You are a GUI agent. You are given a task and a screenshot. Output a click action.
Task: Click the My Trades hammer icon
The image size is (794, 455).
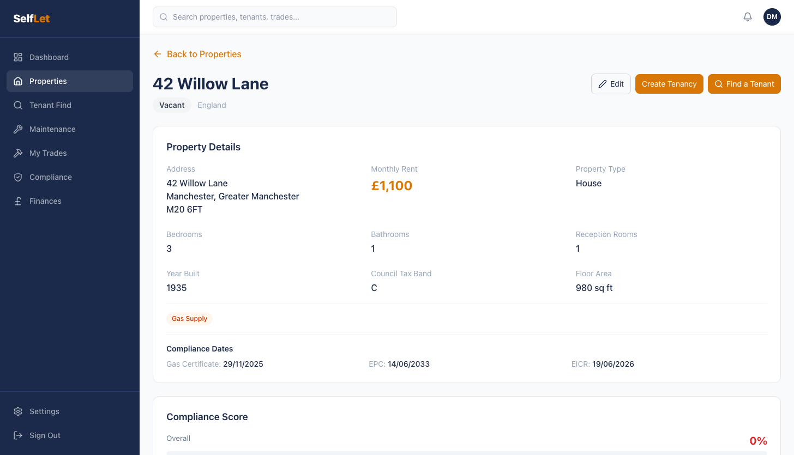point(18,153)
